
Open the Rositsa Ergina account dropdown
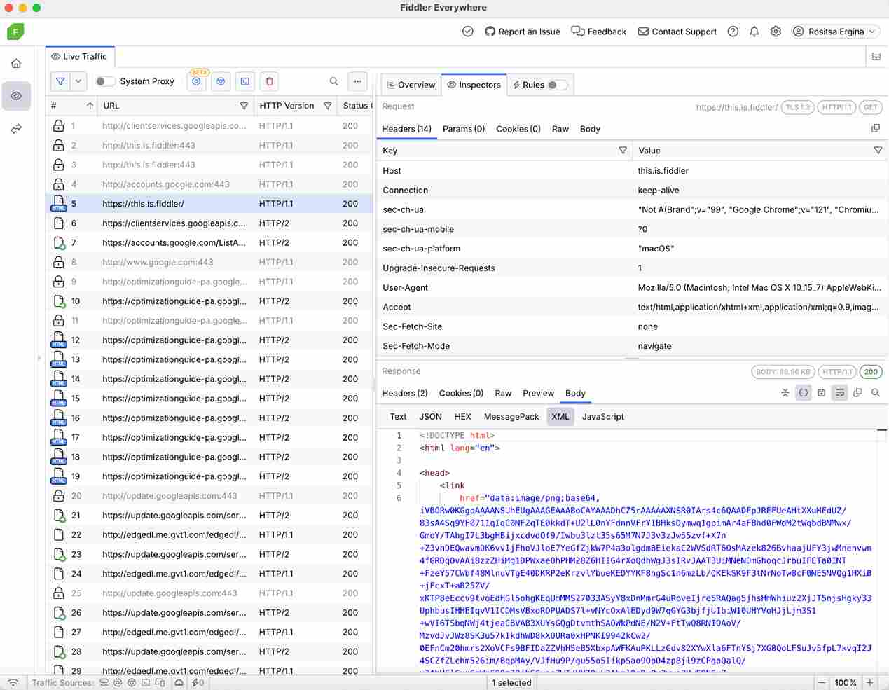coord(835,32)
